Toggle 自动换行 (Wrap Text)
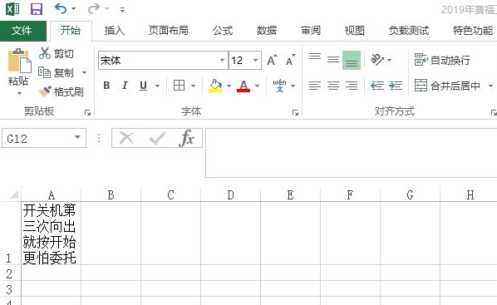 [x=442, y=60]
